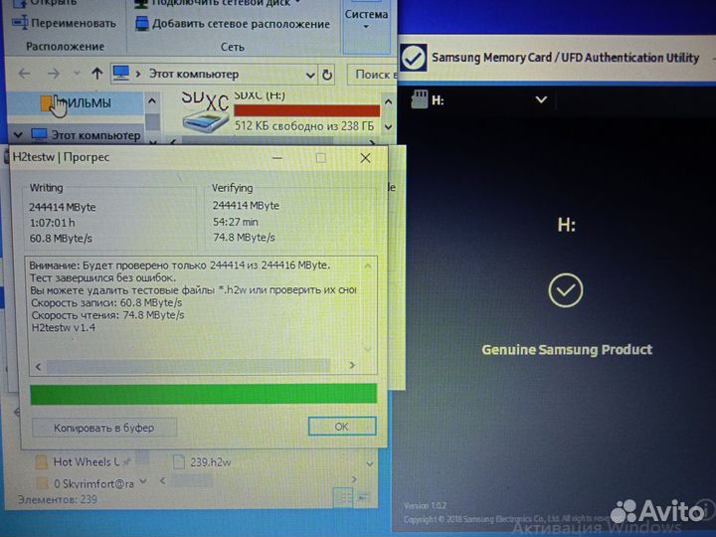
Task: Confirm H2testw dialog with OK
Action: pos(342,427)
